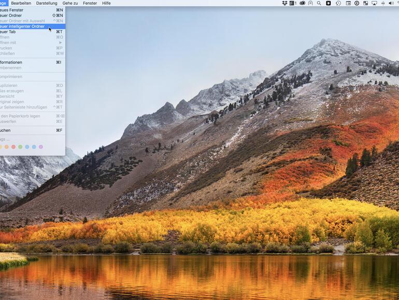399x300 pixels.
Task: Select Neuer intelligenter Ordner menu entry
Action: [33, 26]
